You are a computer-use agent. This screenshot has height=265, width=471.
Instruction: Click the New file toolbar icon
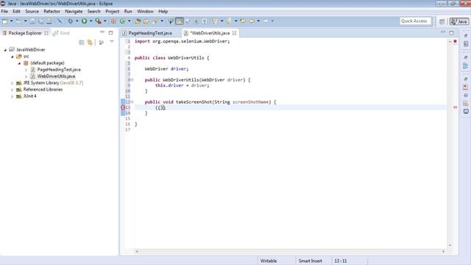pyautogui.click(x=5, y=21)
